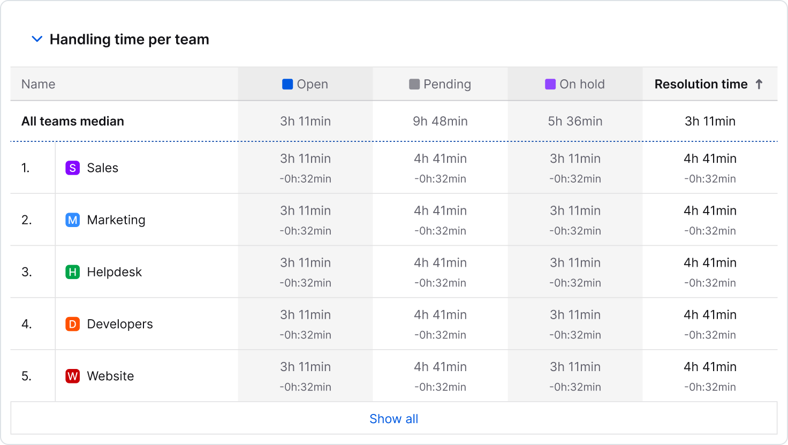788x445 pixels.
Task: Select the All teams median row
Action: (x=72, y=121)
